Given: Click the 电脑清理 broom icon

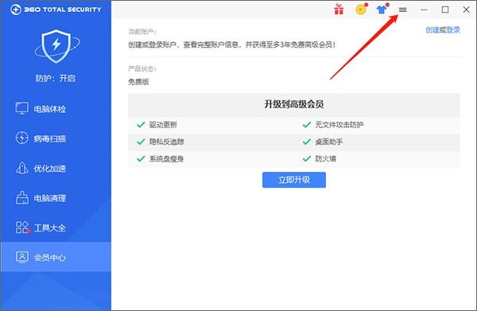Looking at the screenshot, I should tap(22, 198).
